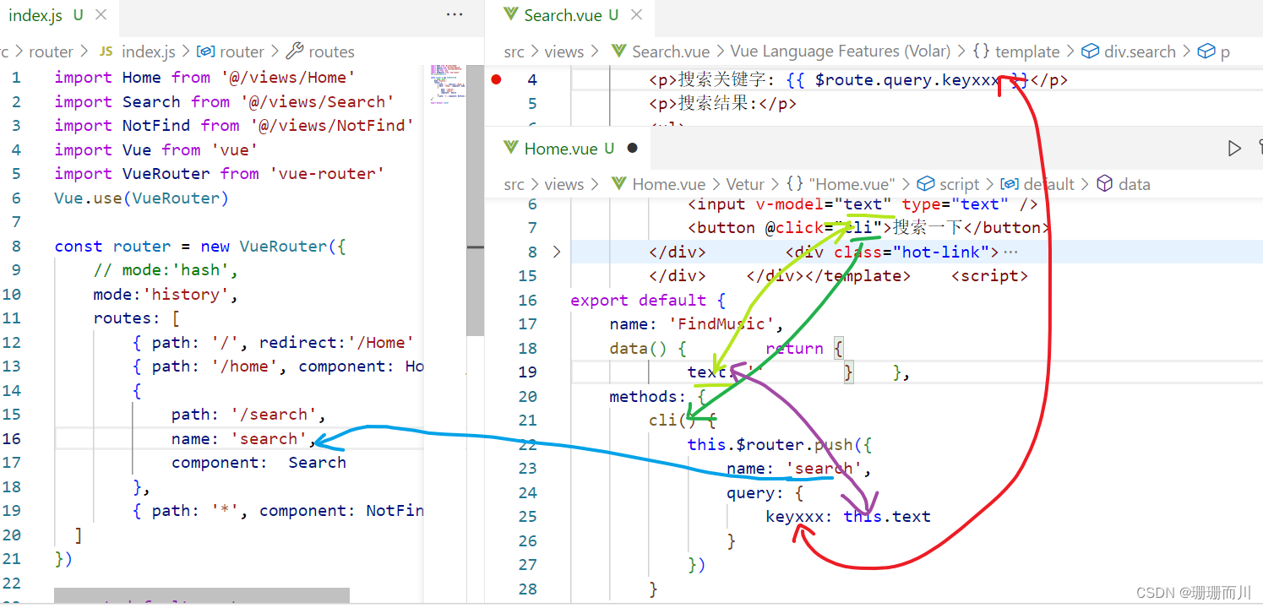Click JS file icon in index.js breadcrumb
Viewport: 1263px width, 608px height.
click(106, 52)
